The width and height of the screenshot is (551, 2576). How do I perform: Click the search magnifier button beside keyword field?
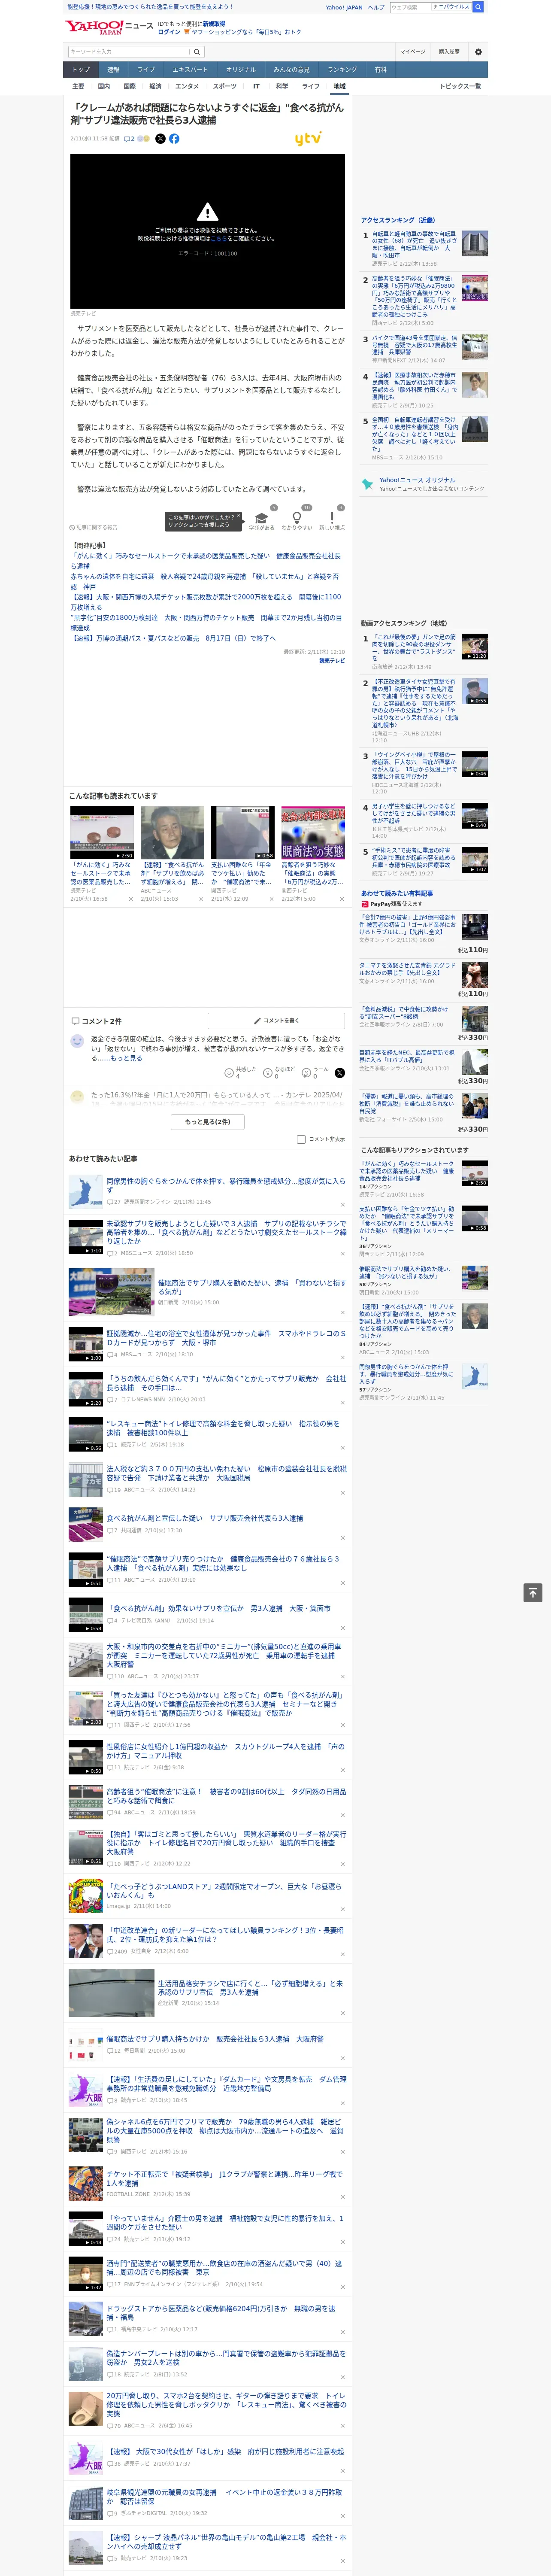click(x=197, y=52)
